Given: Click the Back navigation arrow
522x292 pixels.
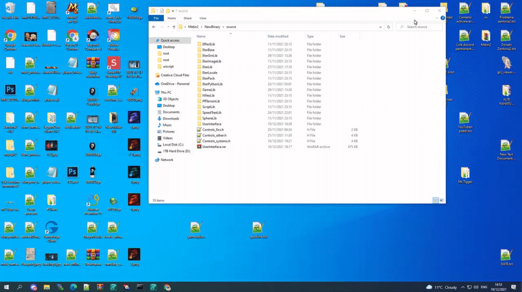Looking at the screenshot, I should click(154, 27).
